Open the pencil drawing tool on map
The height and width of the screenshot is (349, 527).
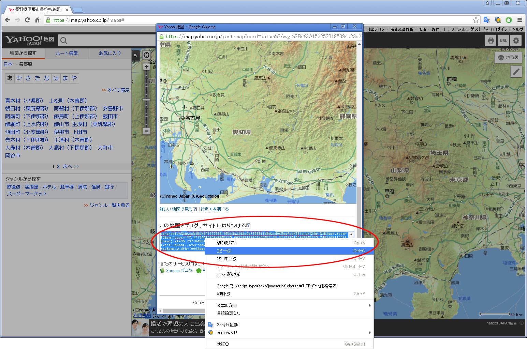pyautogui.click(x=516, y=71)
